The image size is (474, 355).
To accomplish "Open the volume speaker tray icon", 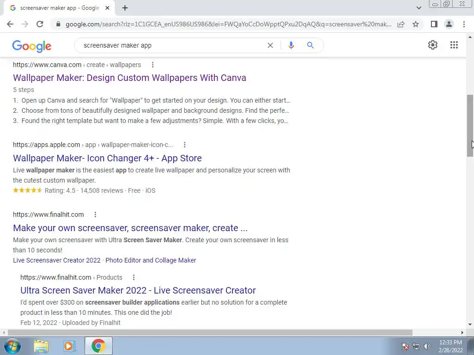I will pos(427,346).
